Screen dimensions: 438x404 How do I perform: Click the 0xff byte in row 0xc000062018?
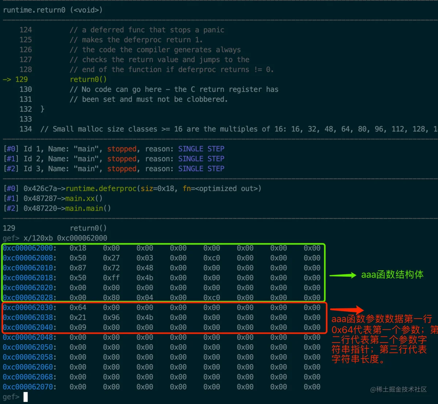111,278
